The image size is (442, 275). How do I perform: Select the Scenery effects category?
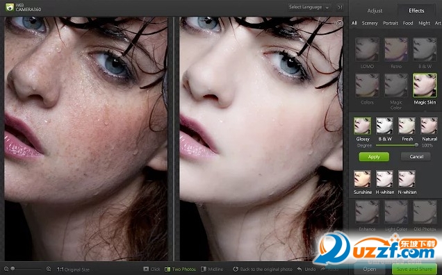click(x=370, y=23)
